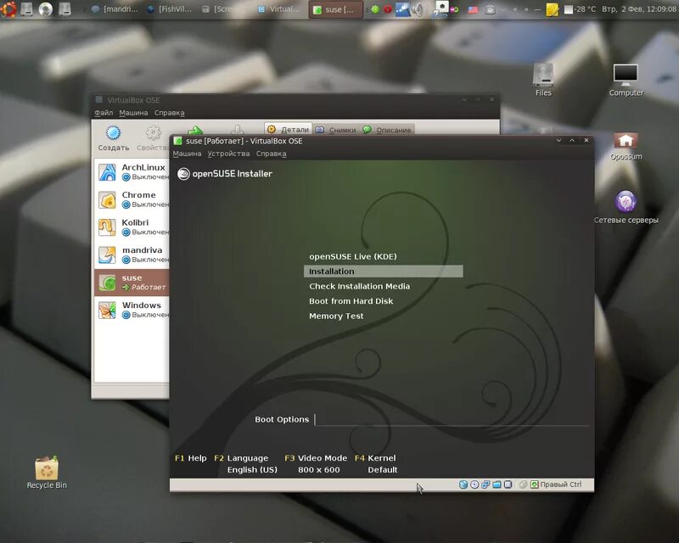Open Файл menu in VirtualBox OSE manager
This screenshot has height=543, width=679.
[x=104, y=113]
